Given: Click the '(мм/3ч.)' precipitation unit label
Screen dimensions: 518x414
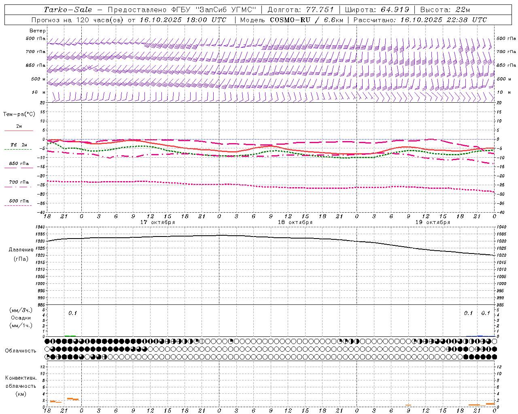Looking at the screenshot, I should coord(21,310).
